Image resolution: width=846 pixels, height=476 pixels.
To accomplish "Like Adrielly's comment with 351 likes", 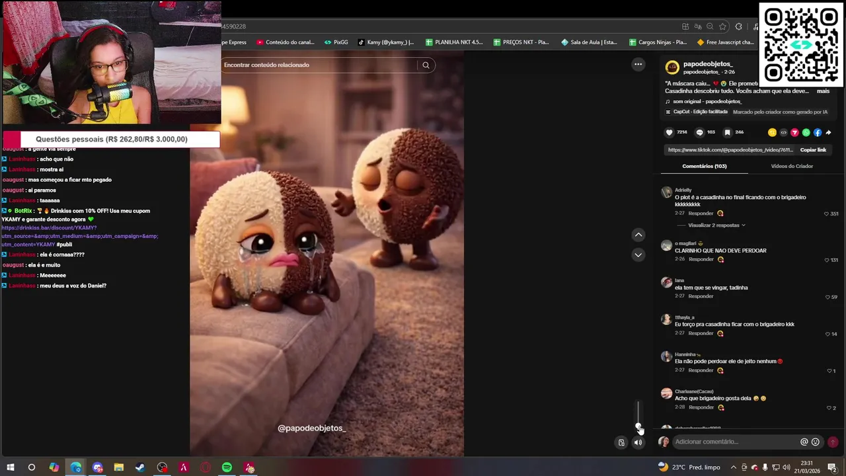I will (826, 214).
